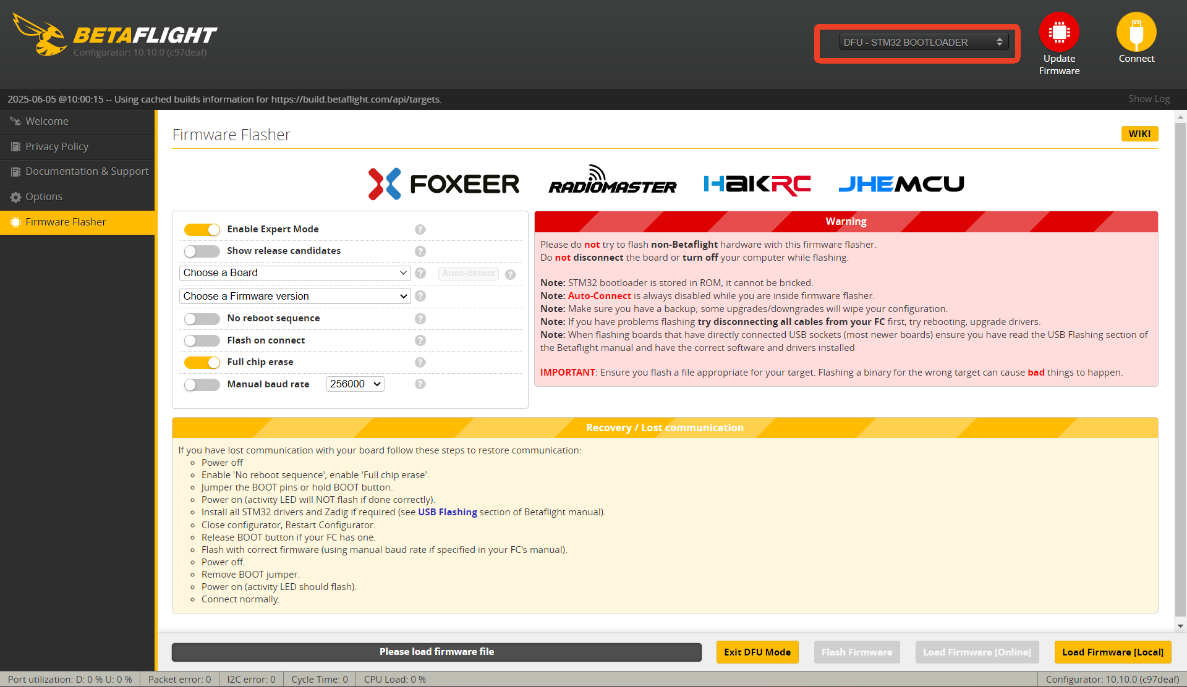Click Exit DFU Mode button
Image resolution: width=1187 pixels, height=687 pixels.
757,652
